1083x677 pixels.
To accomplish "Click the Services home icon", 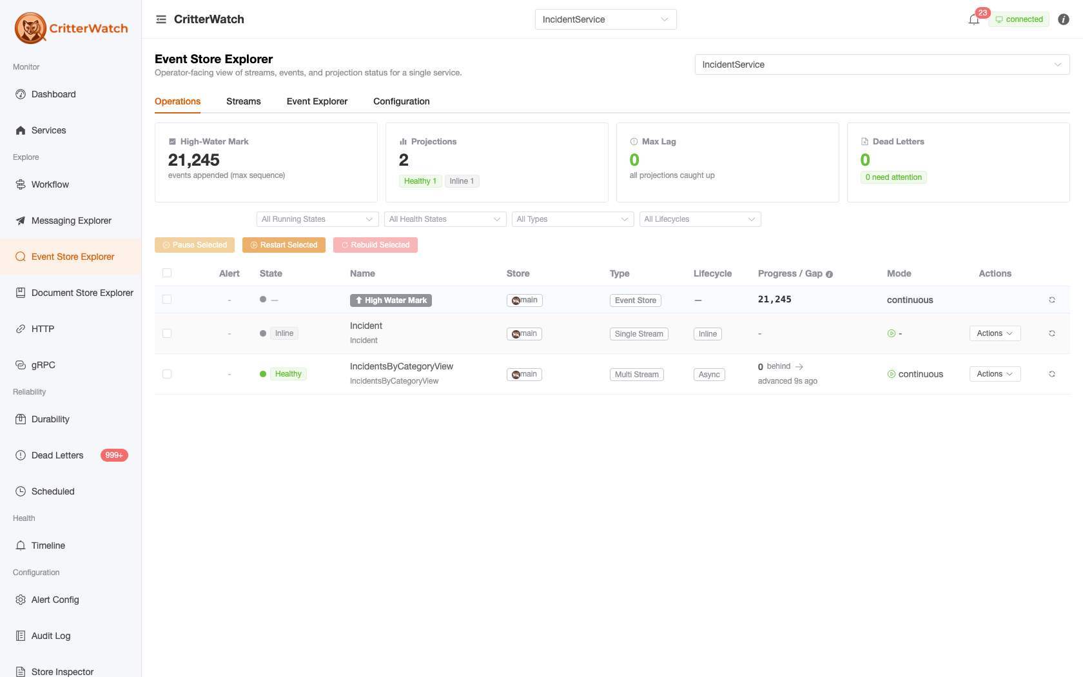I will [21, 130].
